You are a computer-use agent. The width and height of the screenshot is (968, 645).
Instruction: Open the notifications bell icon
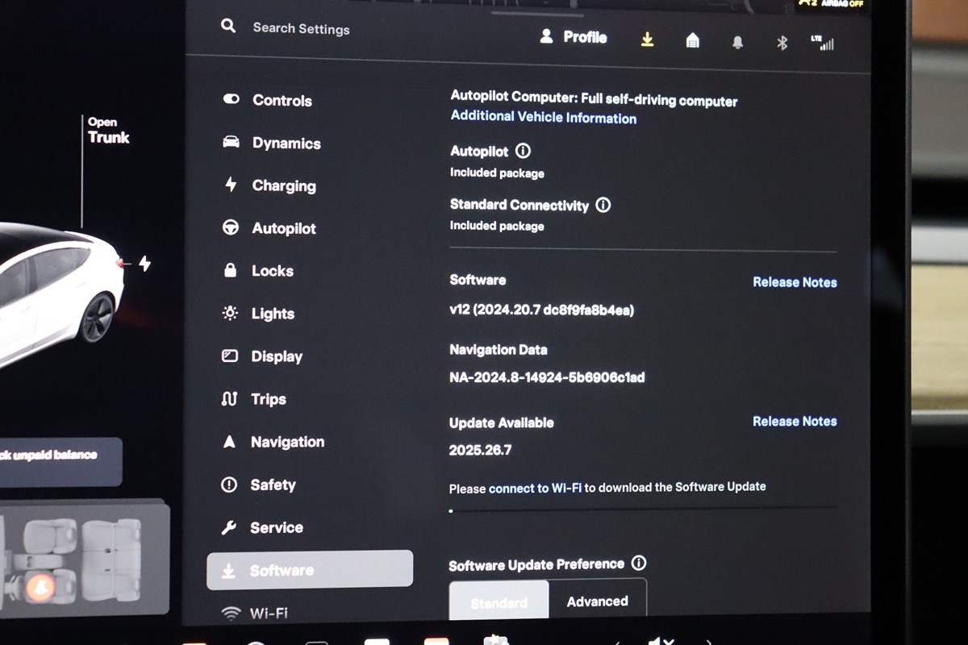[737, 42]
